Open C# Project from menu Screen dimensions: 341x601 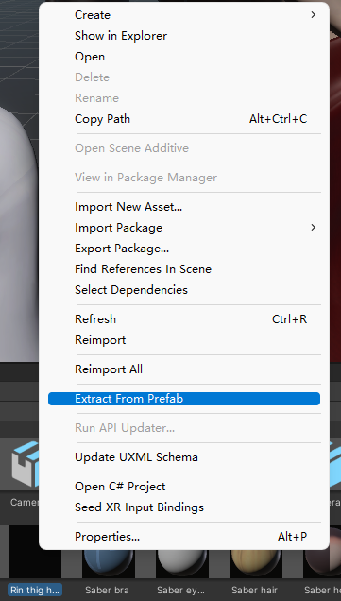point(120,487)
